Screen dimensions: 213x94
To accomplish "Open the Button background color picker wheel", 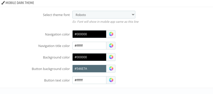I will (111, 68).
